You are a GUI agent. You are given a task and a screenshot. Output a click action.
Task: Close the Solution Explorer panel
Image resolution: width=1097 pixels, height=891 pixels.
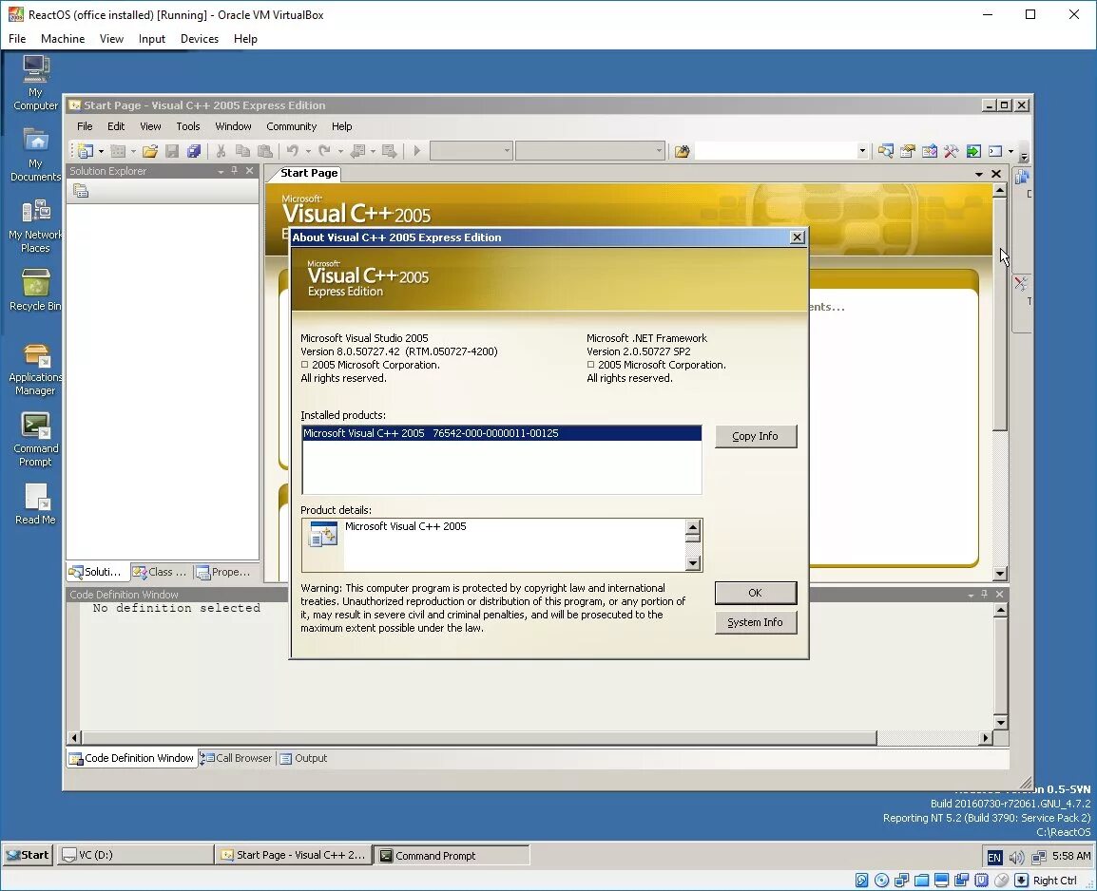tap(250, 171)
